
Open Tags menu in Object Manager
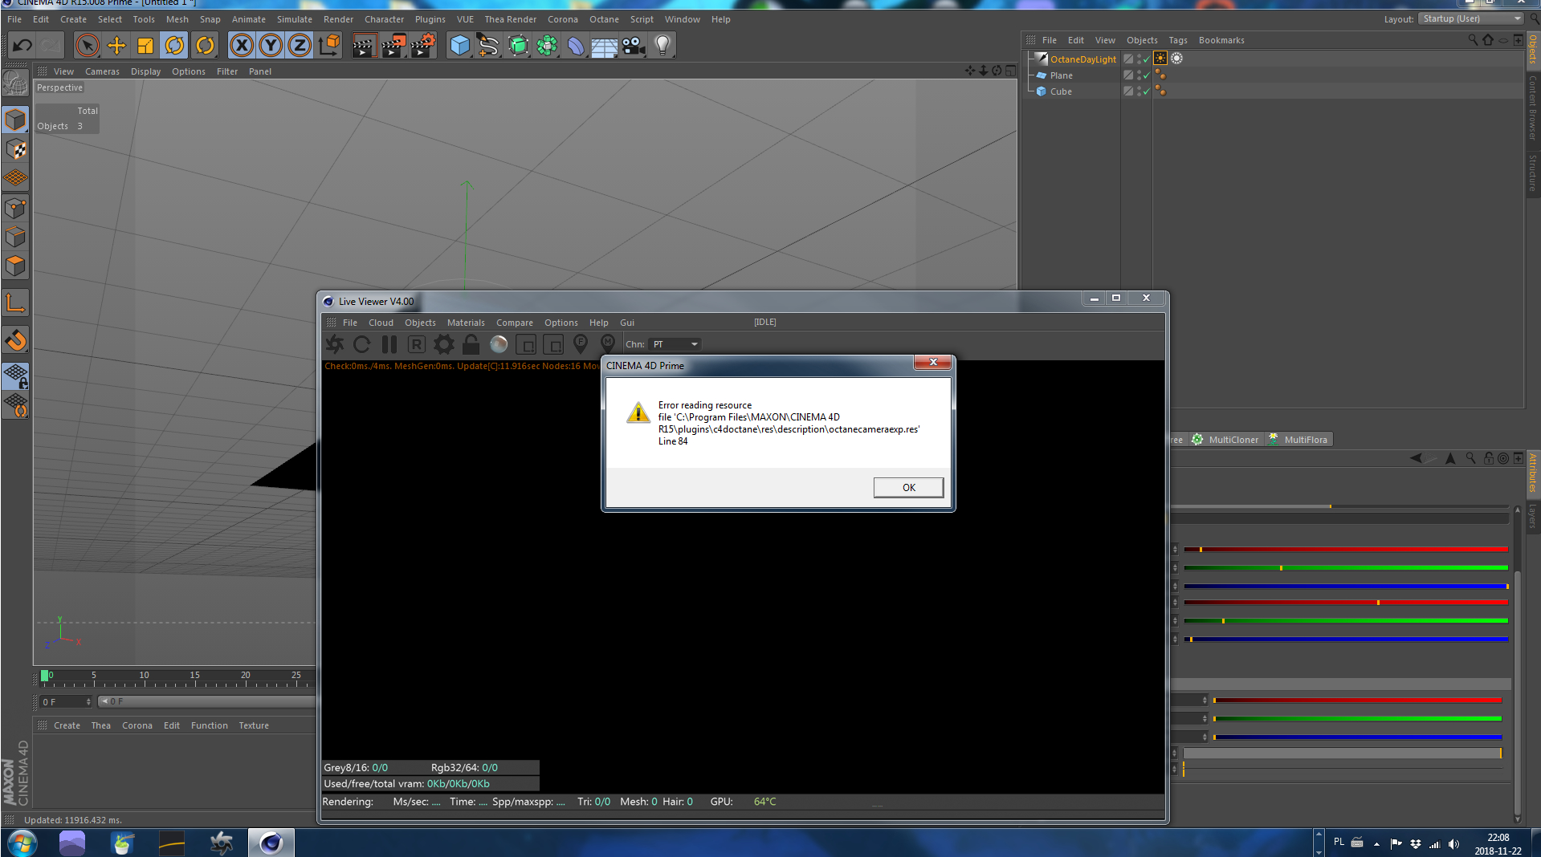coord(1178,40)
